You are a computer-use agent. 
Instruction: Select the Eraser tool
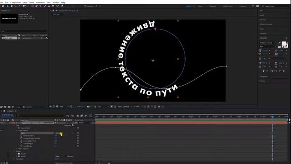coord(53,6)
